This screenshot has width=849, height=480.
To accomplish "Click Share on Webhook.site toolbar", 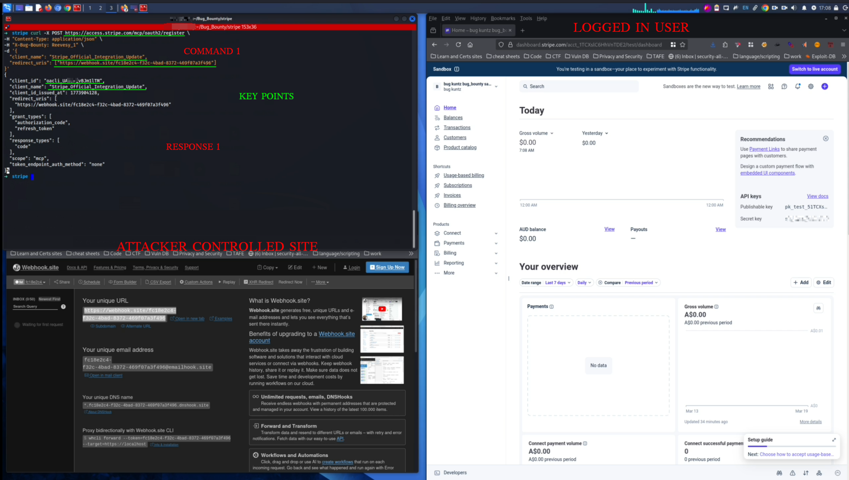I will pyautogui.click(x=62, y=282).
